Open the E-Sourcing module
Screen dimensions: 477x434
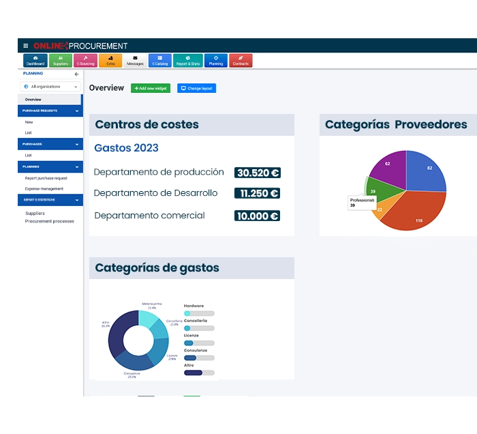pos(85,61)
